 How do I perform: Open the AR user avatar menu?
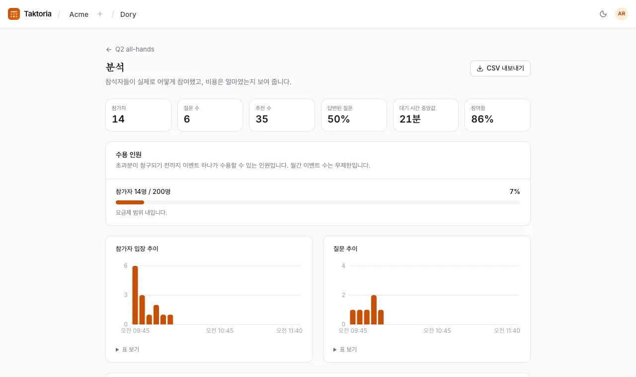click(x=622, y=14)
